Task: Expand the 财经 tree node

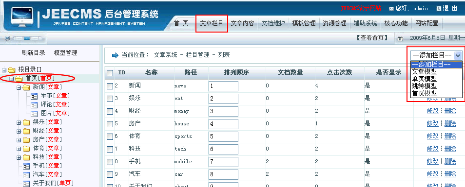Action: 19,132
